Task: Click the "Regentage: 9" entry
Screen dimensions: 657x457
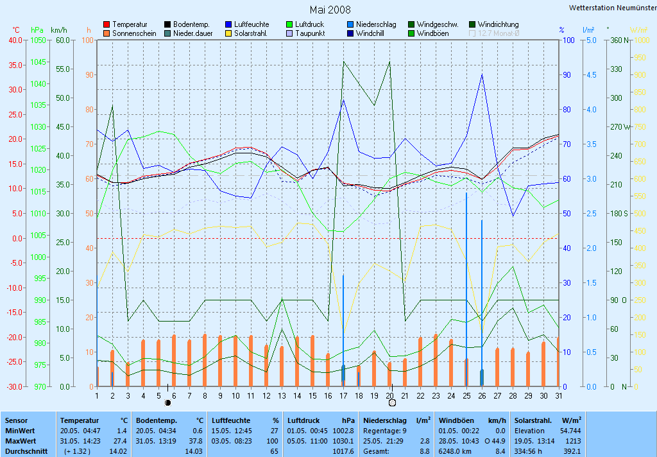Action: point(385,431)
